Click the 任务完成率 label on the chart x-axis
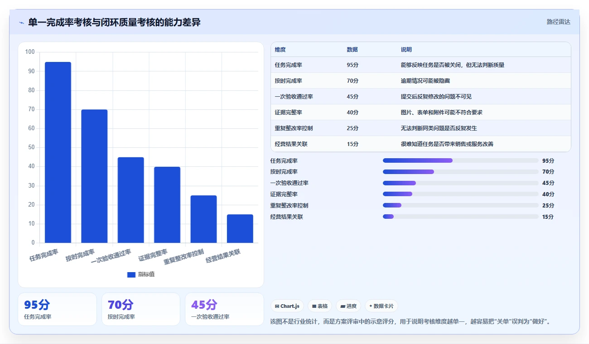589x344 pixels. click(44, 255)
